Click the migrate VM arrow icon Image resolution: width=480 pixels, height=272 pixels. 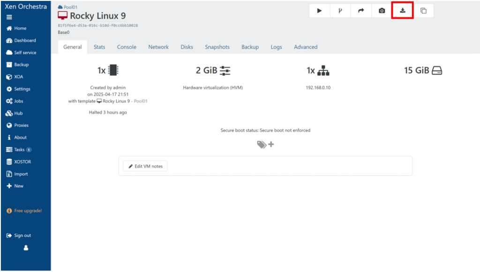point(361,11)
